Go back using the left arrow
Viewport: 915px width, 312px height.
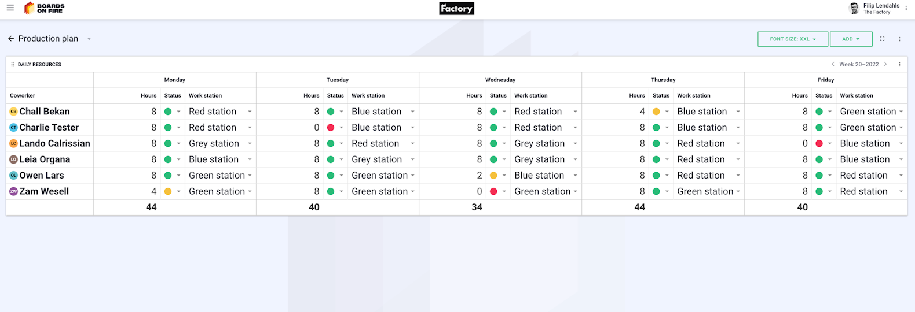(10, 39)
